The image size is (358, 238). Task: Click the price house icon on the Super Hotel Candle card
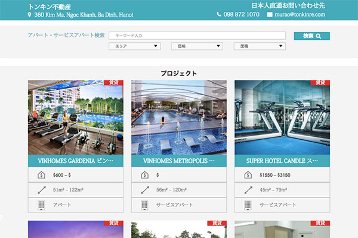coord(248,175)
